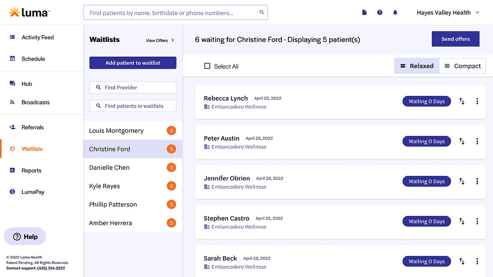Screen dimensions: 493x277
Task: Click the reorder arrows for Stephen Castro
Action: [x=462, y=222]
